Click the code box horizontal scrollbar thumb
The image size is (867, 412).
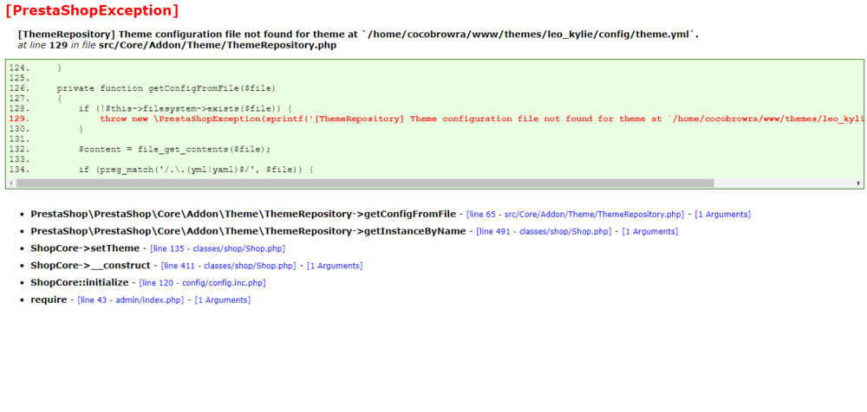point(365,183)
